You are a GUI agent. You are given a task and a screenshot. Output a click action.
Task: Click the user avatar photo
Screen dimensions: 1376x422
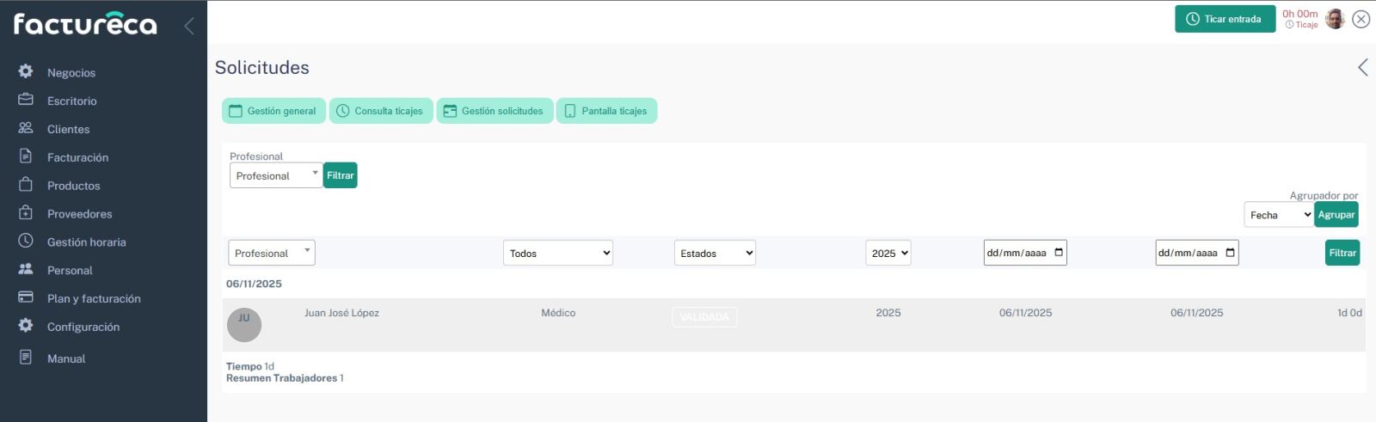(1335, 19)
